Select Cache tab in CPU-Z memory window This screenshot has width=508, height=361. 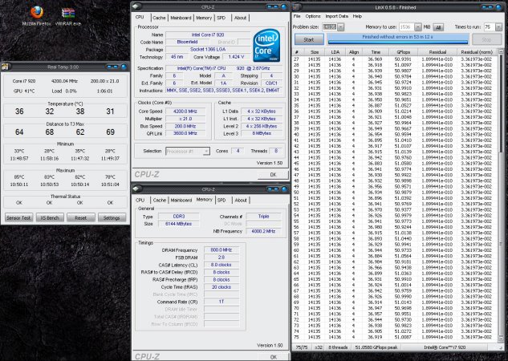160,200
